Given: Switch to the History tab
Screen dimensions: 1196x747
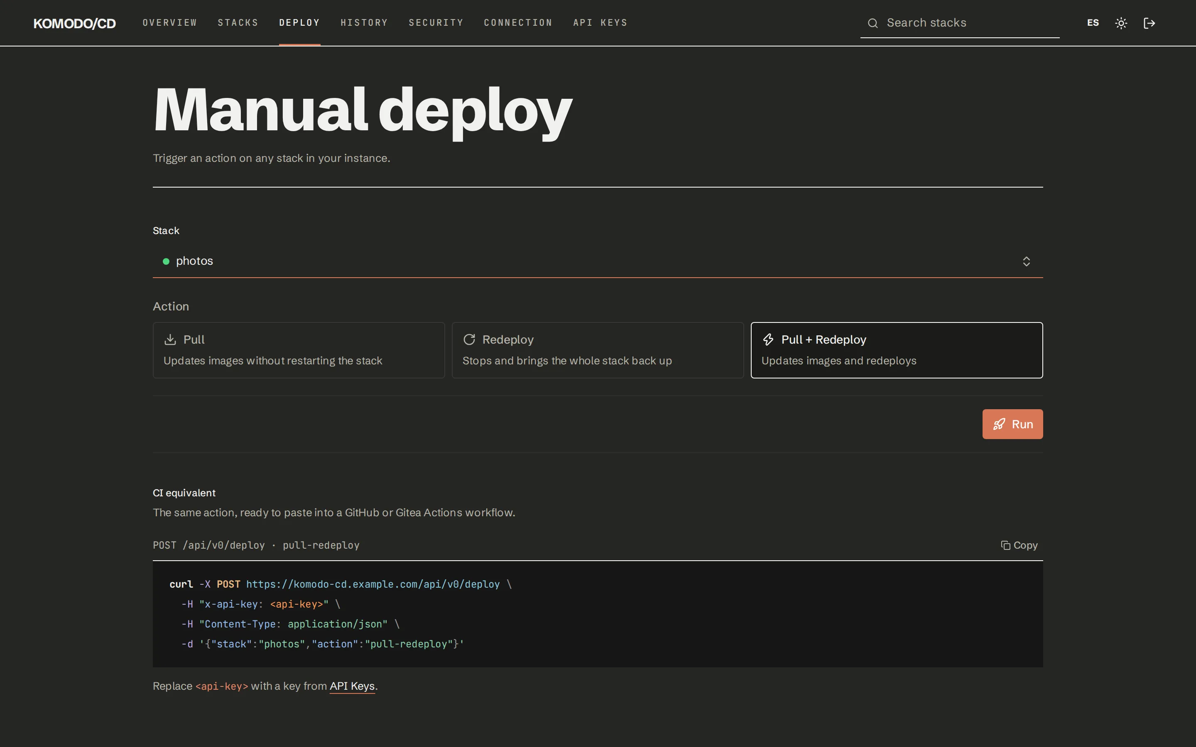Looking at the screenshot, I should 364,23.
